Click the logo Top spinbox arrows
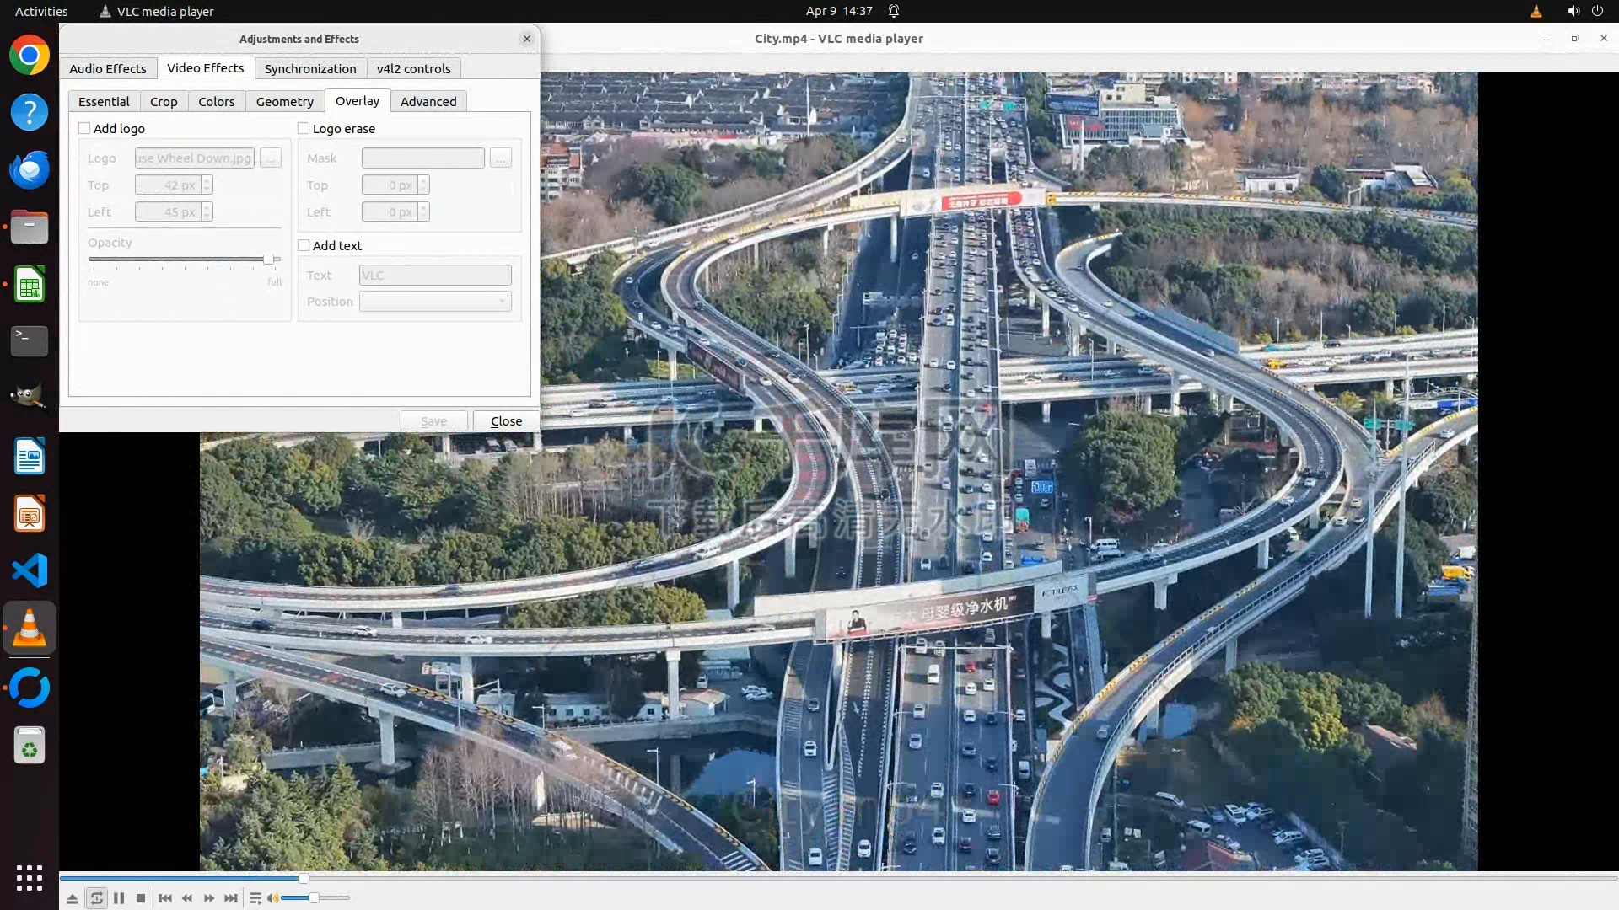Viewport: 1619px width, 910px height. click(207, 185)
